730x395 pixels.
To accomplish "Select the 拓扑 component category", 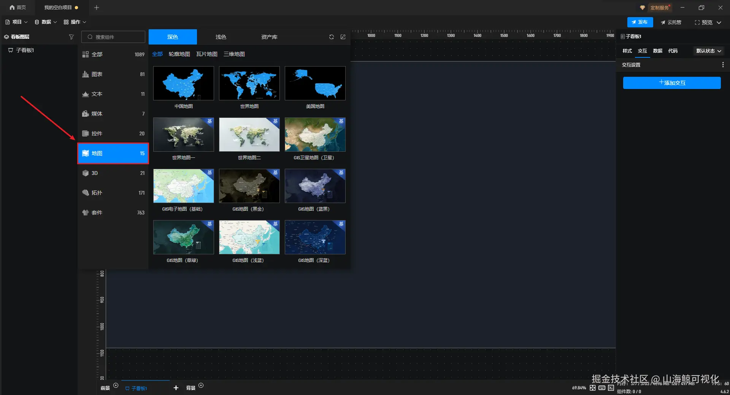I will pyautogui.click(x=113, y=193).
